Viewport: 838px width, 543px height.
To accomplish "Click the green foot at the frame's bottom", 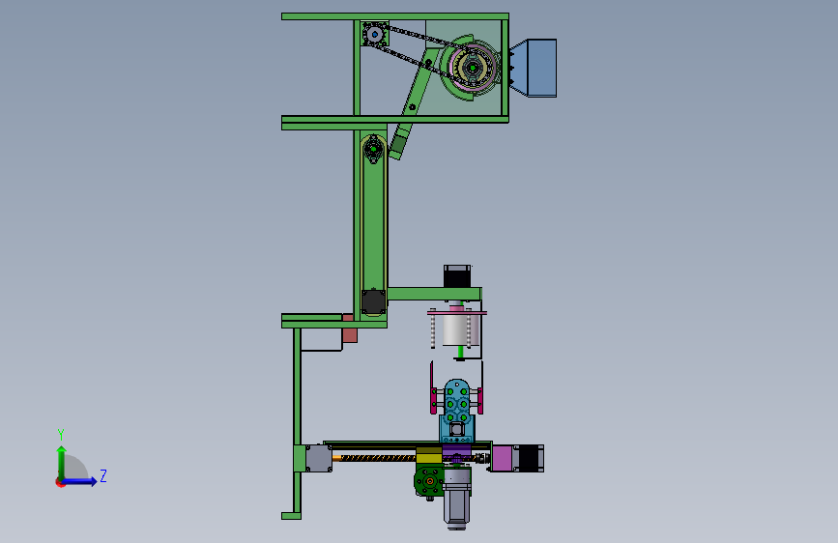I will point(291,516).
